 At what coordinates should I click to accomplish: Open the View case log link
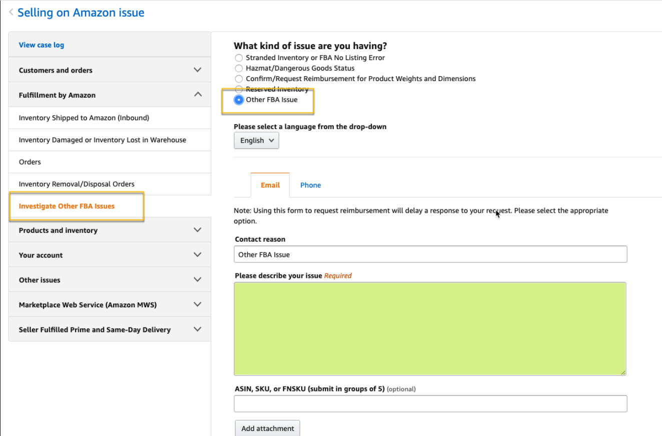(x=41, y=45)
